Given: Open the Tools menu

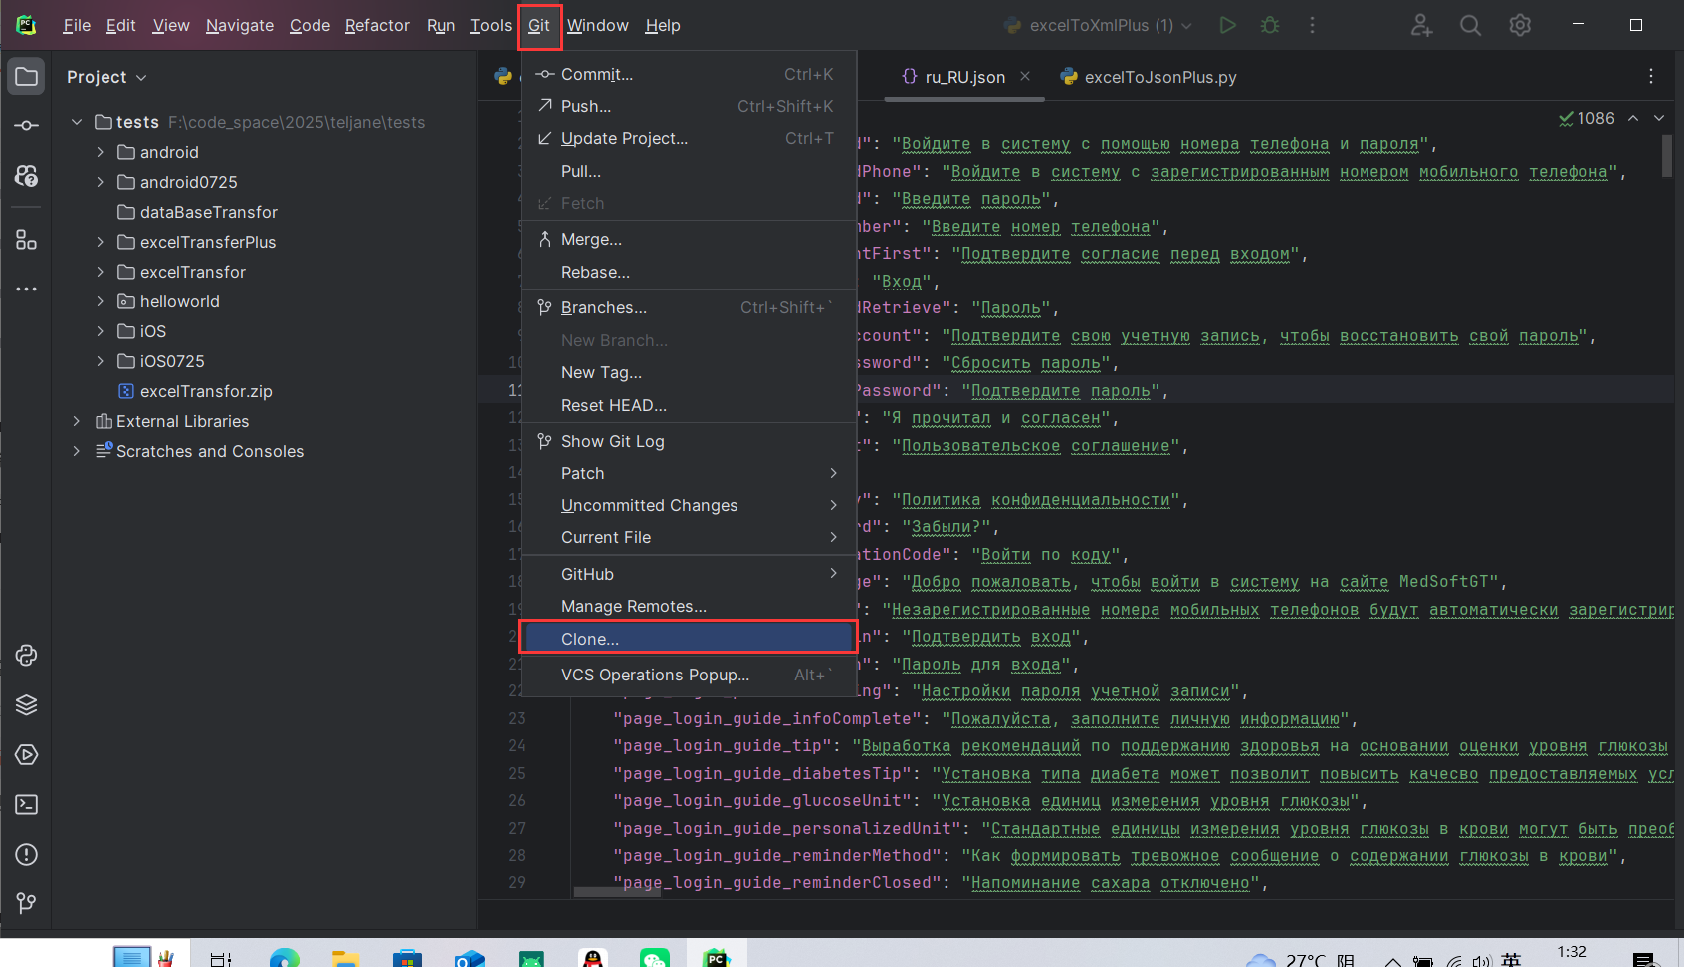Looking at the screenshot, I should click(x=491, y=25).
